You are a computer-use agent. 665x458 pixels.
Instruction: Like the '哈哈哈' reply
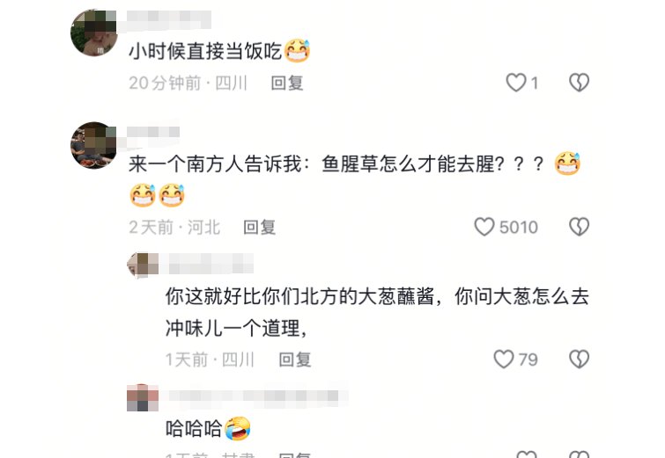click(x=527, y=454)
